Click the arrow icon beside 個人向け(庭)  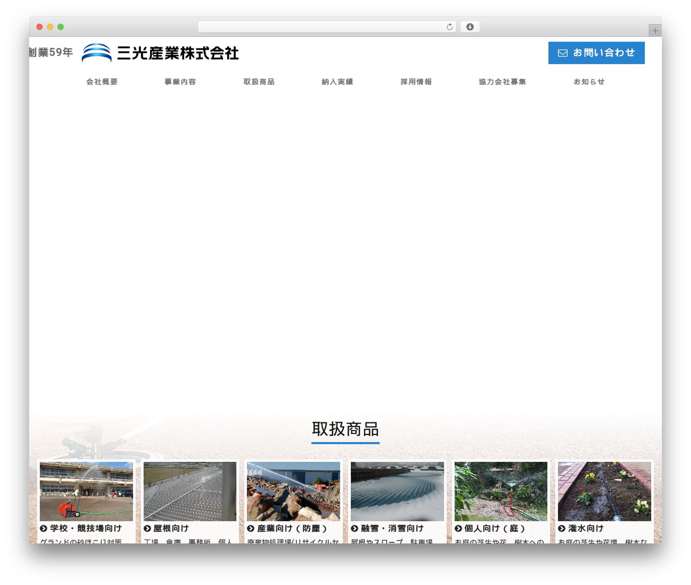(458, 528)
